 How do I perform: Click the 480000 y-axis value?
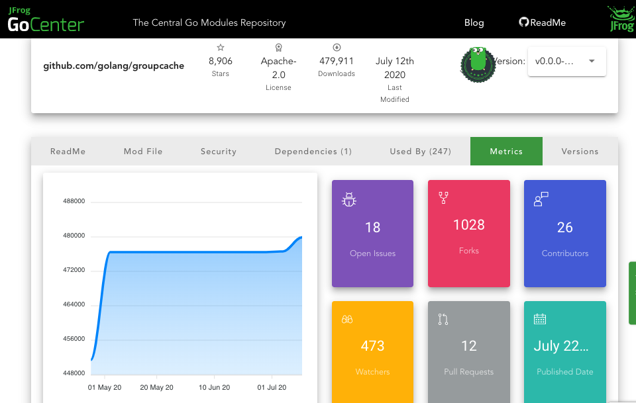[x=74, y=236]
